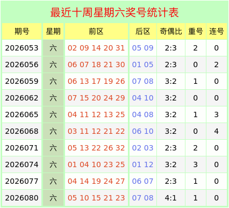Click back numbers 06 07
Viewport: 229px width, 208px height.
[143, 181]
